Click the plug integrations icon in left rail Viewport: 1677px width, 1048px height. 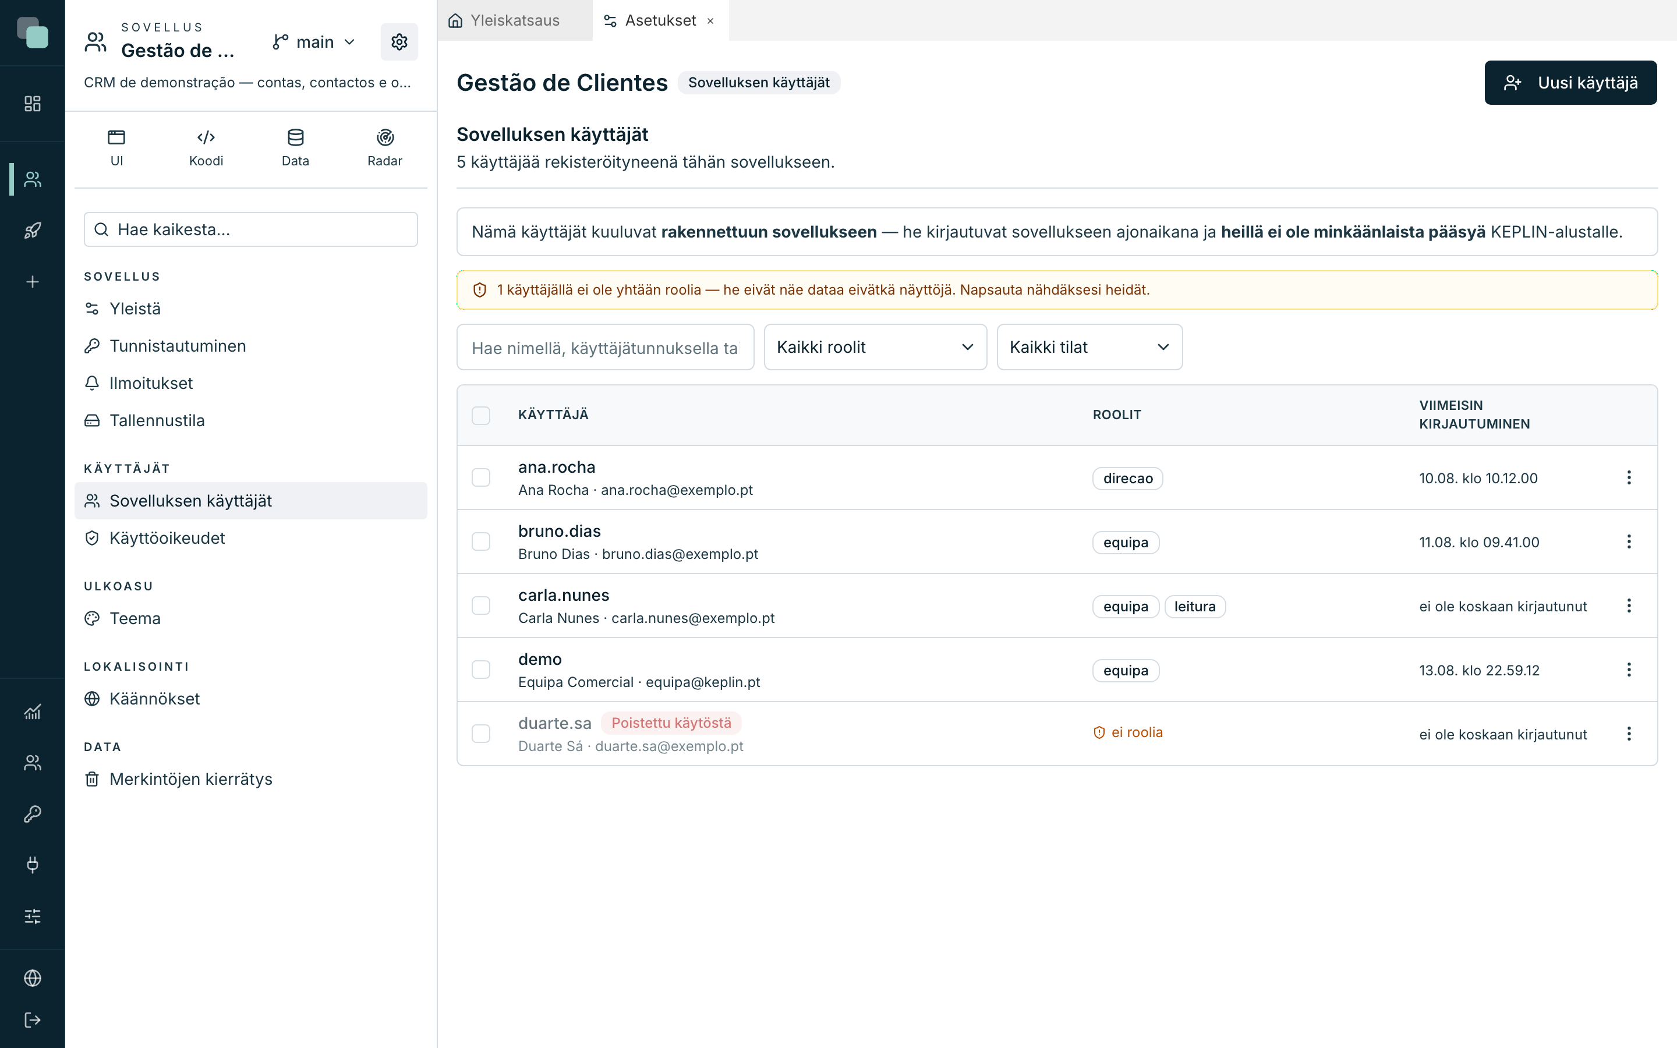pyautogui.click(x=33, y=865)
